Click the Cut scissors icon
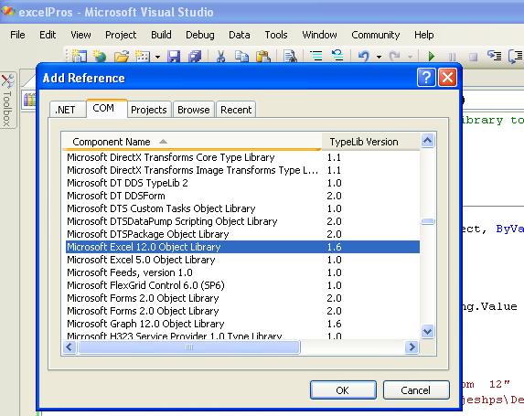This screenshot has height=416, width=524. 220,56
